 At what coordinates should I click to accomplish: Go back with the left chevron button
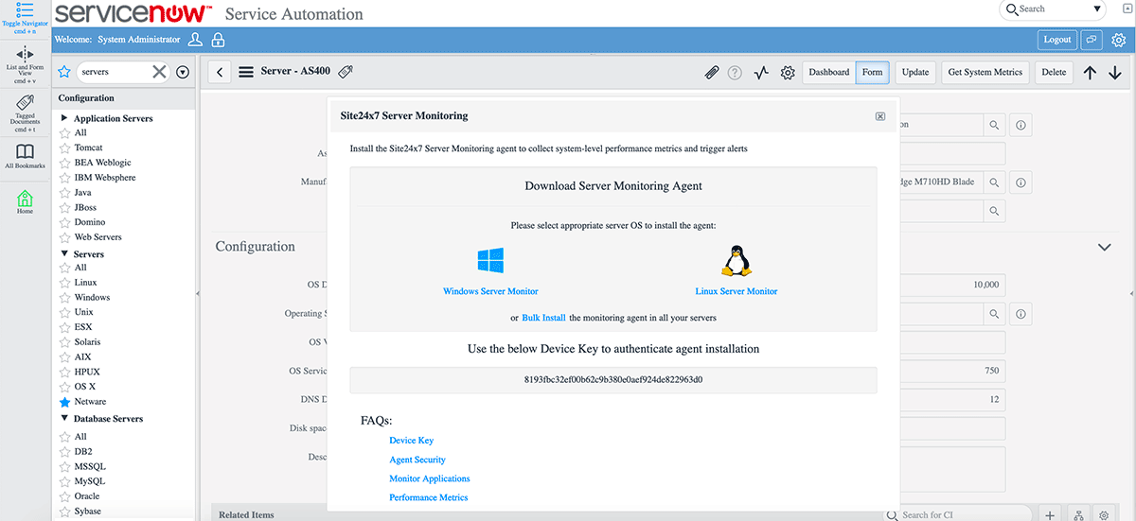[x=220, y=72]
